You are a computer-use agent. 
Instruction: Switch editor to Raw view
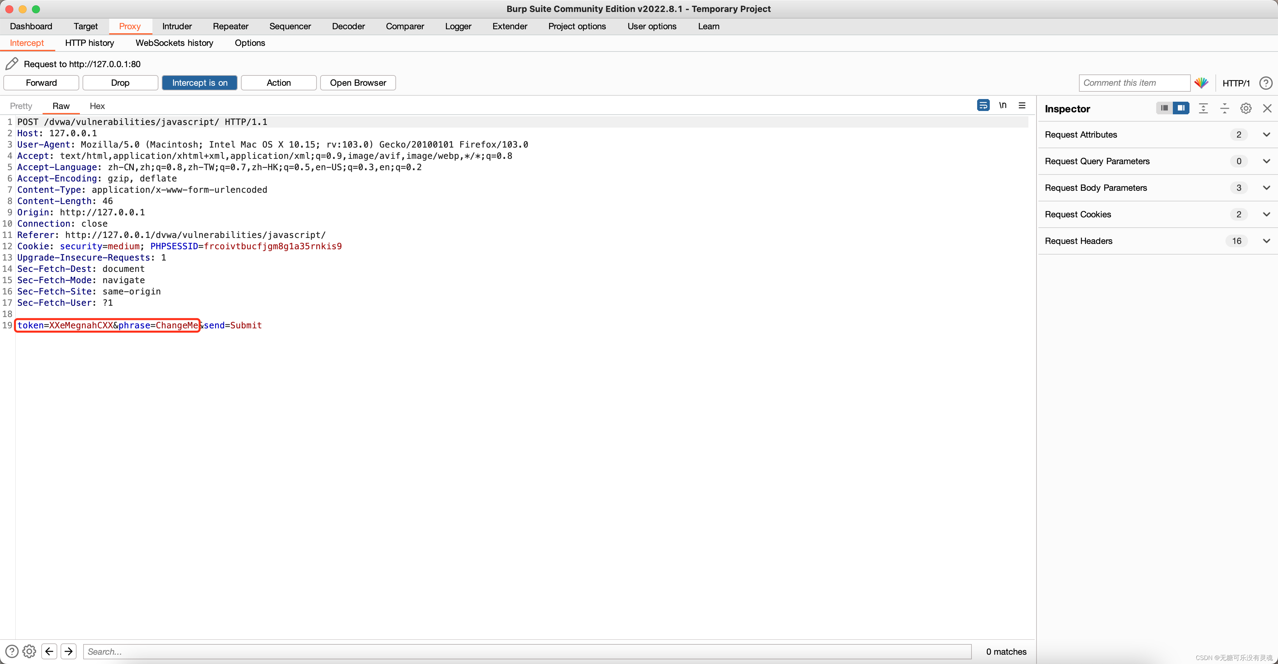pyautogui.click(x=61, y=106)
